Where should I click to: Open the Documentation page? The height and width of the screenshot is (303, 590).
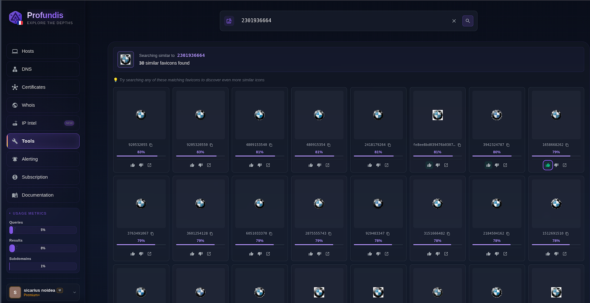[43, 195]
